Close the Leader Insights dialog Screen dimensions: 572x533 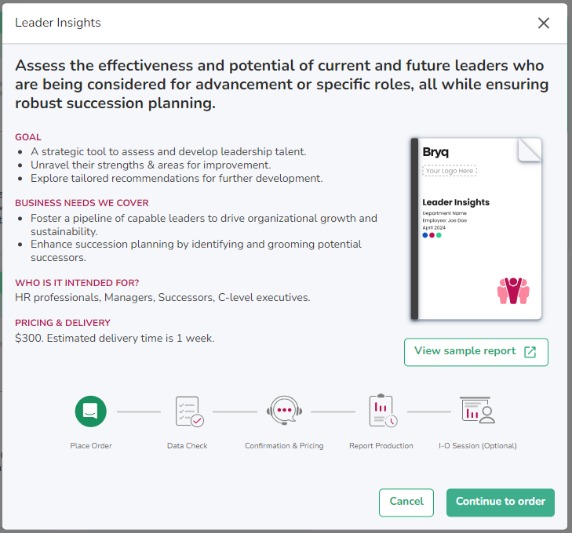click(543, 24)
